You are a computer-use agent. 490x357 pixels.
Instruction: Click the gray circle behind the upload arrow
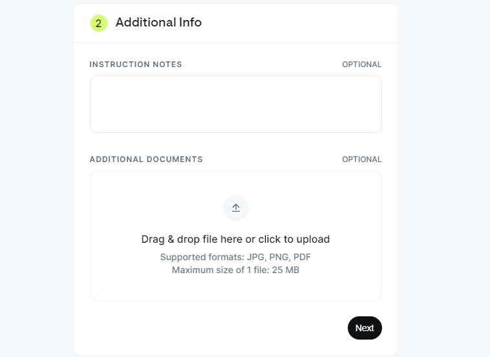click(236, 208)
